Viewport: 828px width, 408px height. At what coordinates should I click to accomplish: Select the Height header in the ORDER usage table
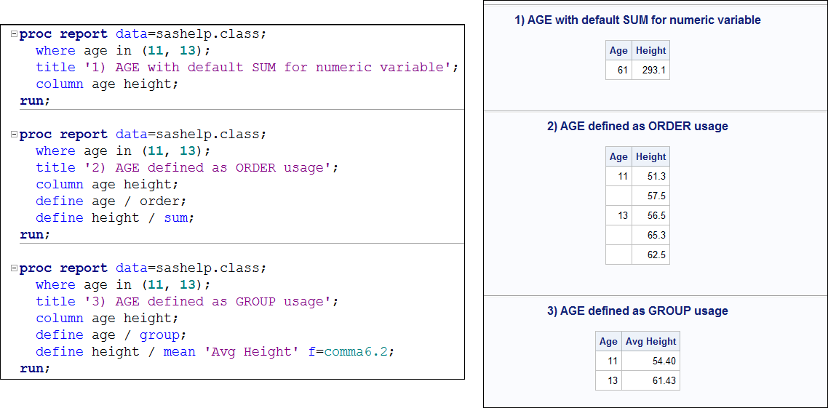click(x=650, y=156)
